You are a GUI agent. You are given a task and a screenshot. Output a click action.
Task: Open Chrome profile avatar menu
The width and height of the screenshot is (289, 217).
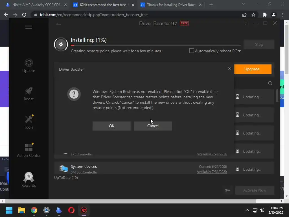[x=274, y=15]
